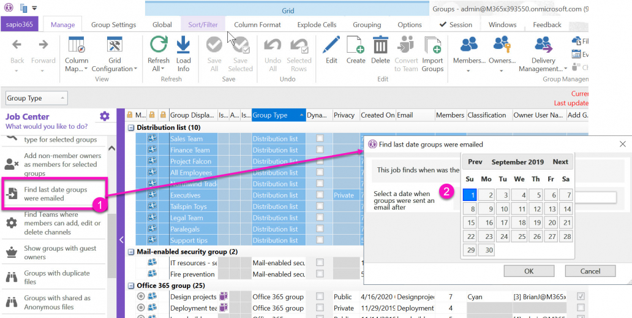Click the Created On column header
Screen dimensions: 632x318
[378, 115]
